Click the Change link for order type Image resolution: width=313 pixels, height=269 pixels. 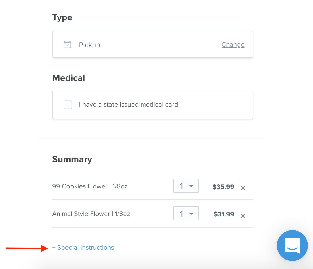233,45
